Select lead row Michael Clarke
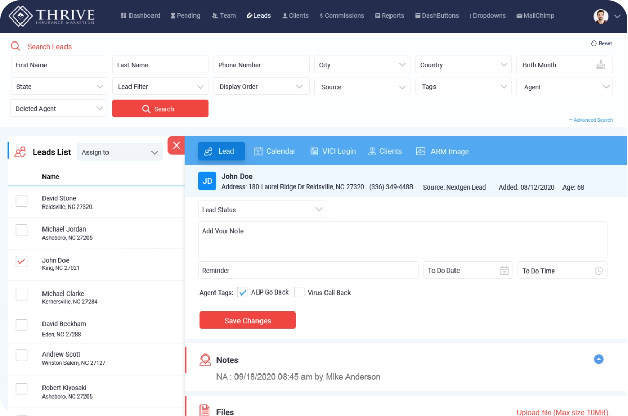 [96, 296]
